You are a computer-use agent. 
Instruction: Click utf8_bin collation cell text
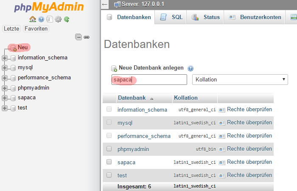coord(206,149)
